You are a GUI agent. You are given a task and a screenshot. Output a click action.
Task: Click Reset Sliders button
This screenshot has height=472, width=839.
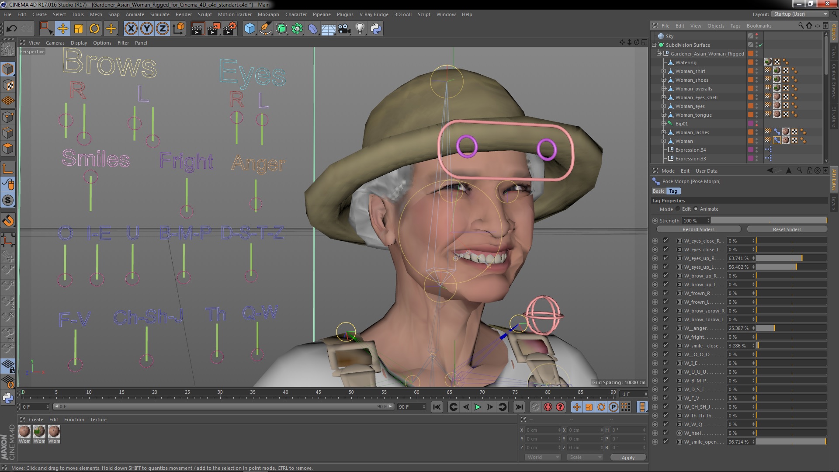(787, 229)
